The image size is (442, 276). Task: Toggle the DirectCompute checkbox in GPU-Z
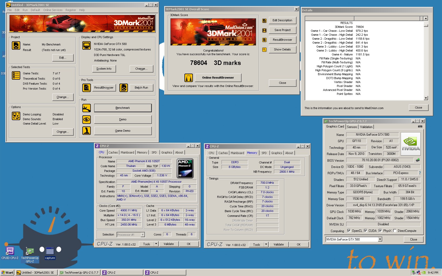(395, 231)
